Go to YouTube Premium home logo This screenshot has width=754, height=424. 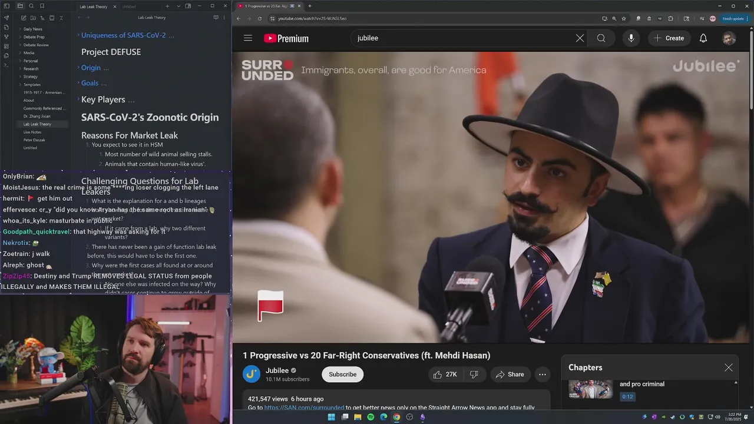[286, 38]
